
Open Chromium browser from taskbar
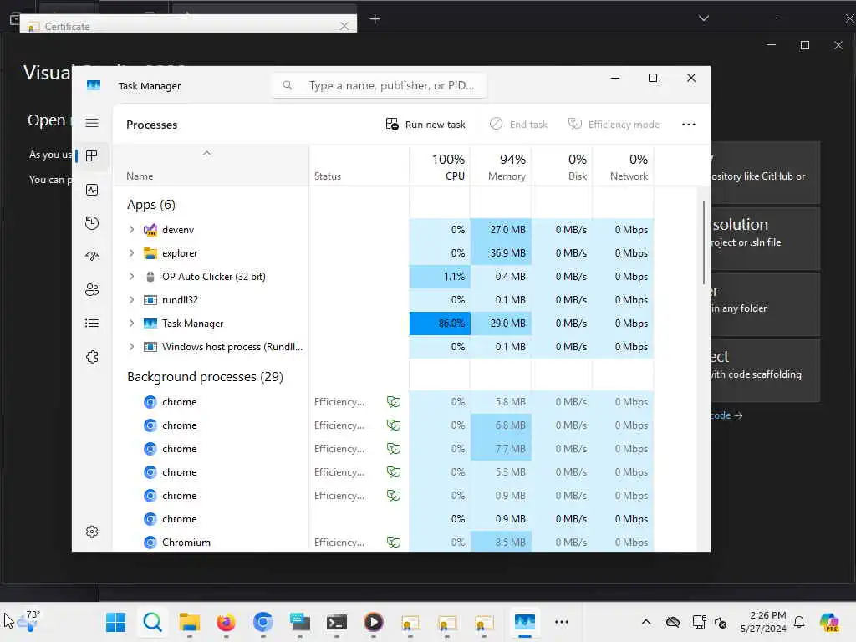pyautogui.click(x=262, y=622)
